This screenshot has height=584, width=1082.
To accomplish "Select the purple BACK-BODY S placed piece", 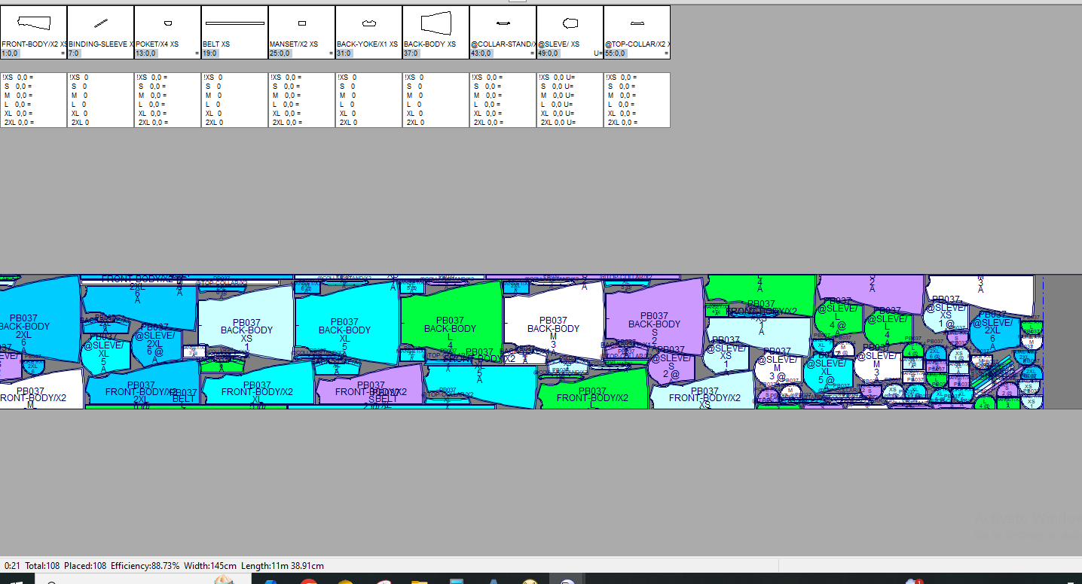I will (x=654, y=321).
